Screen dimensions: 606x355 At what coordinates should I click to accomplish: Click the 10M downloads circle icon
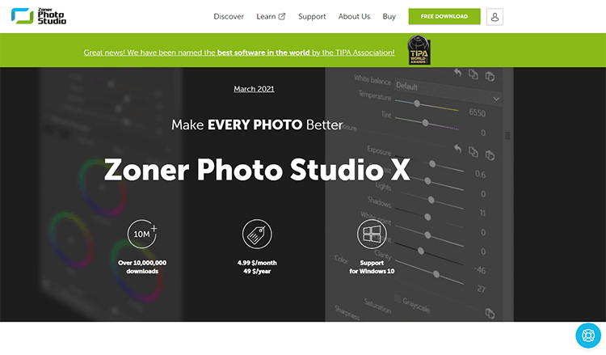(x=142, y=234)
